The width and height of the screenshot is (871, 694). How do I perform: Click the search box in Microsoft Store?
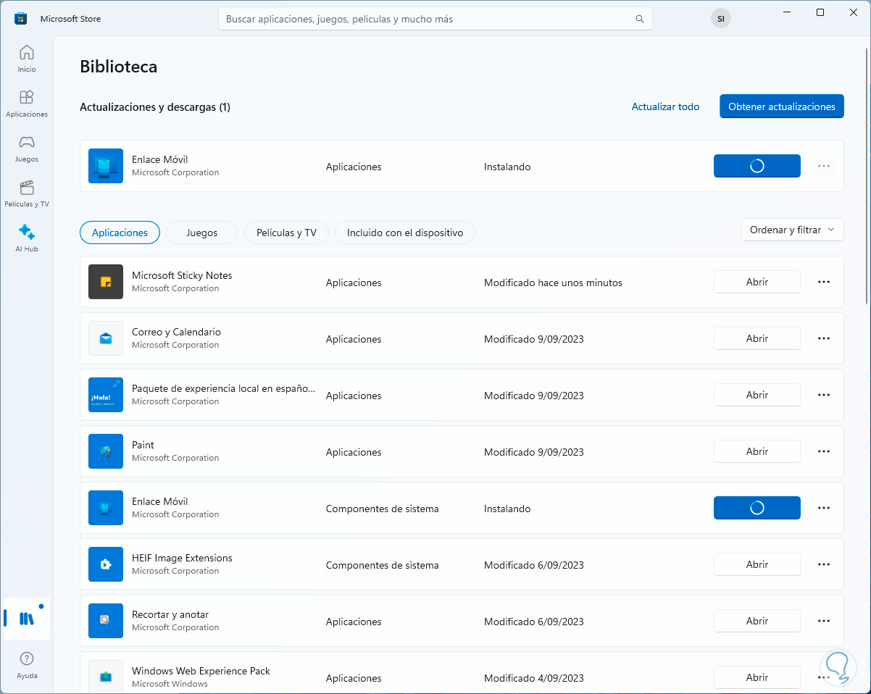428,19
